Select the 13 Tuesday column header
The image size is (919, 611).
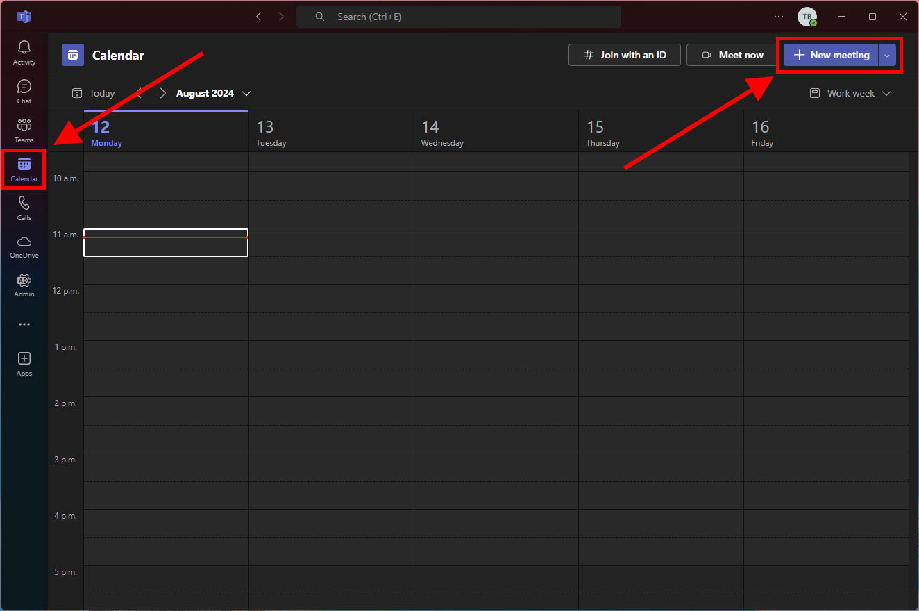331,132
